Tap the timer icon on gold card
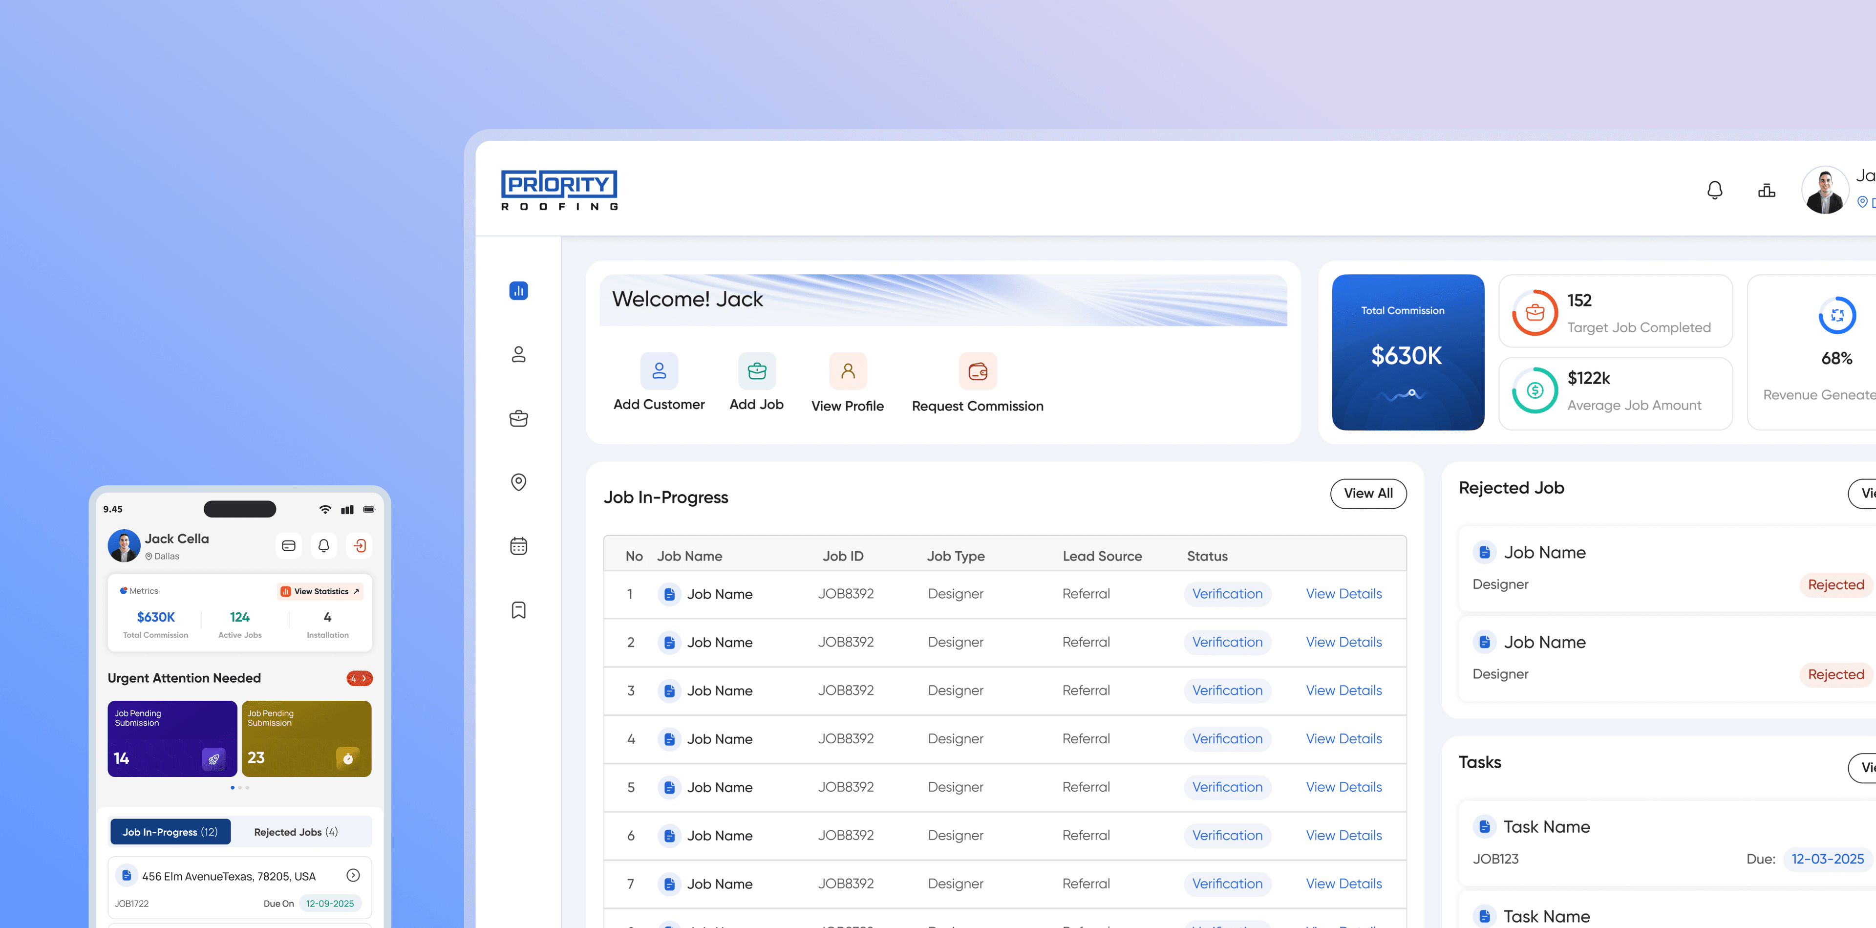 (x=347, y=758)
